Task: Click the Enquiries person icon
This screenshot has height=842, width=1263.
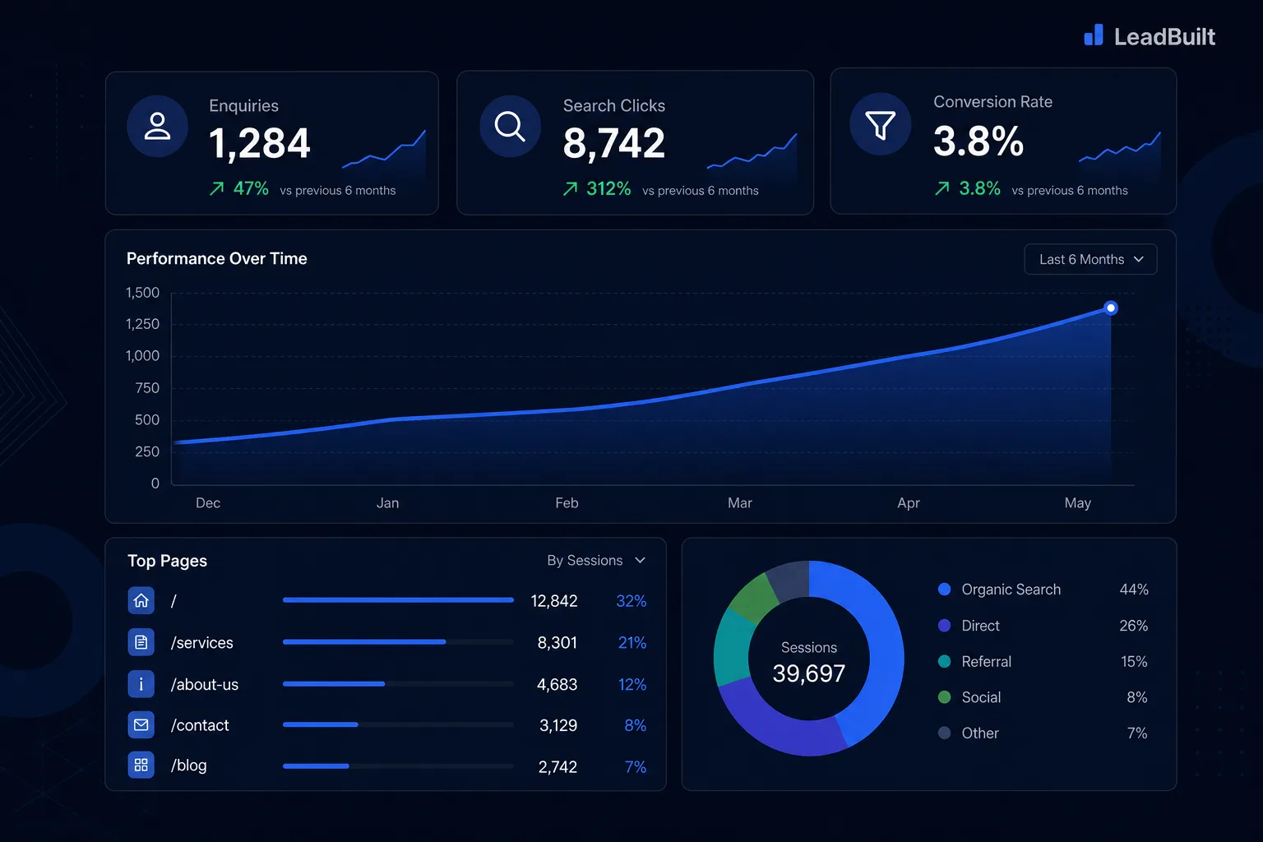Action: click(157, 126)
